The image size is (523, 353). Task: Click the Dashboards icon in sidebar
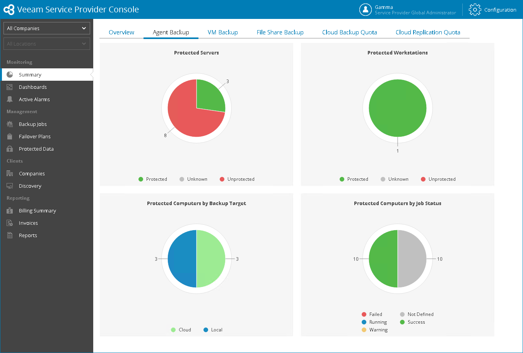coord(10,87)
